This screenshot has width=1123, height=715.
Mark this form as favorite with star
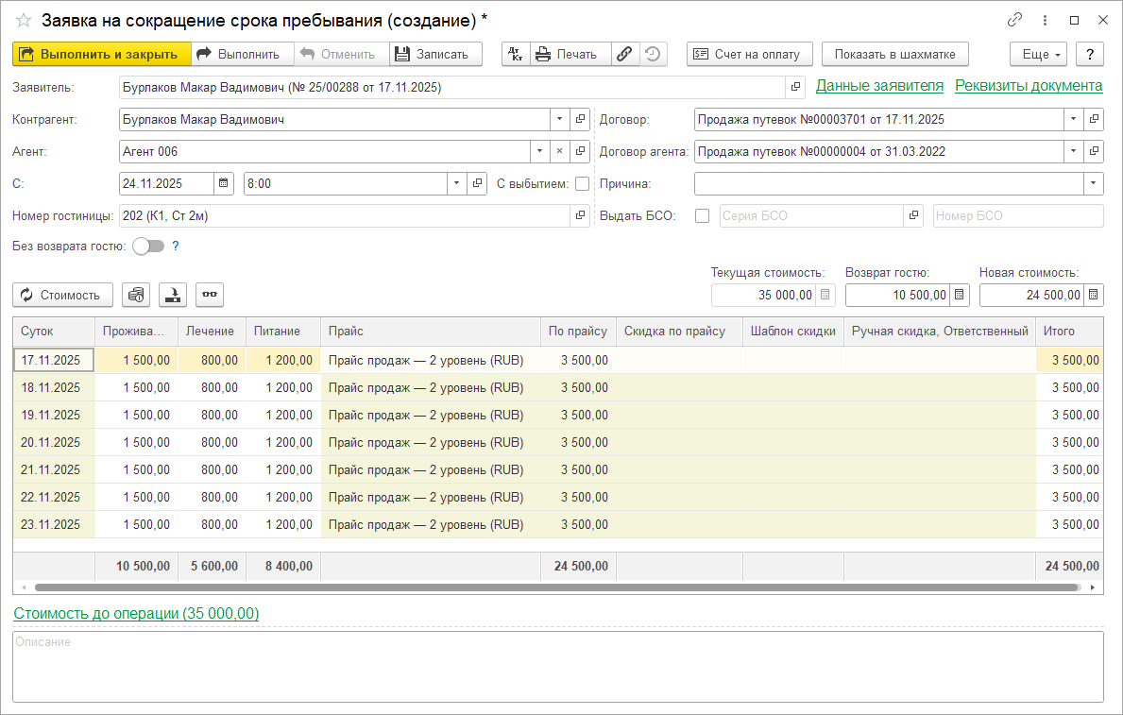point(24,20)
